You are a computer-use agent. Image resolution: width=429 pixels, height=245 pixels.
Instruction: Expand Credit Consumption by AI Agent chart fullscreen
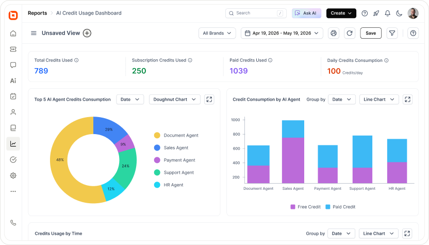408,100
